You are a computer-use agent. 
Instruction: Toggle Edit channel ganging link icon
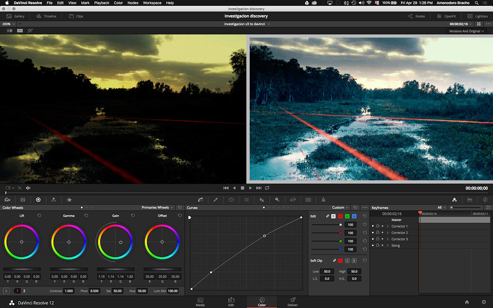pos(327,216)
